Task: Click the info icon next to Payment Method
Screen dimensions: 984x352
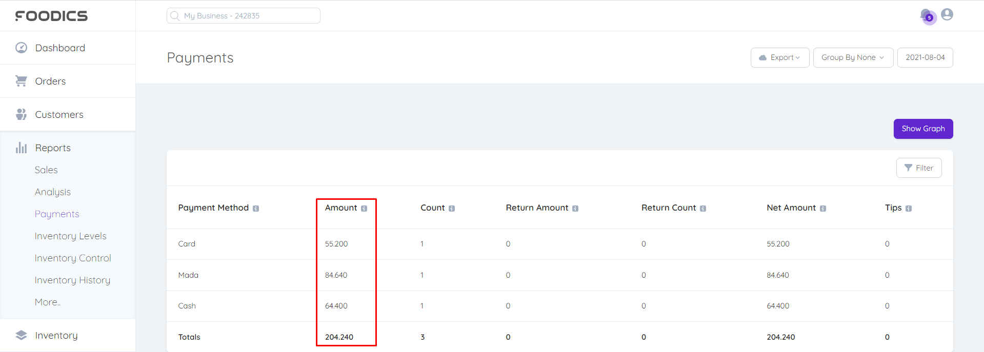Action: 256,209
